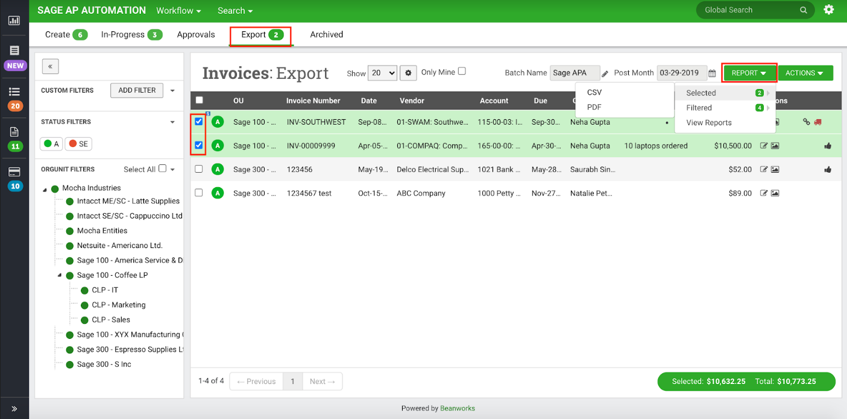Image resolution: width=847 pixels, height=419 pixels.
Task: Click thumbs-up on INV-00009999 row
Action: (x=828, y=146)
